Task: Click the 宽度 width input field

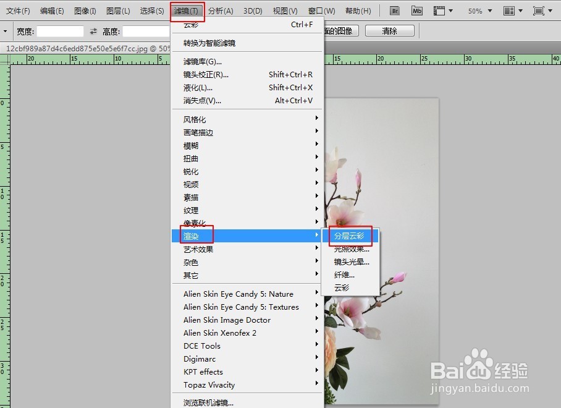Action: click(x=60, y=32)
